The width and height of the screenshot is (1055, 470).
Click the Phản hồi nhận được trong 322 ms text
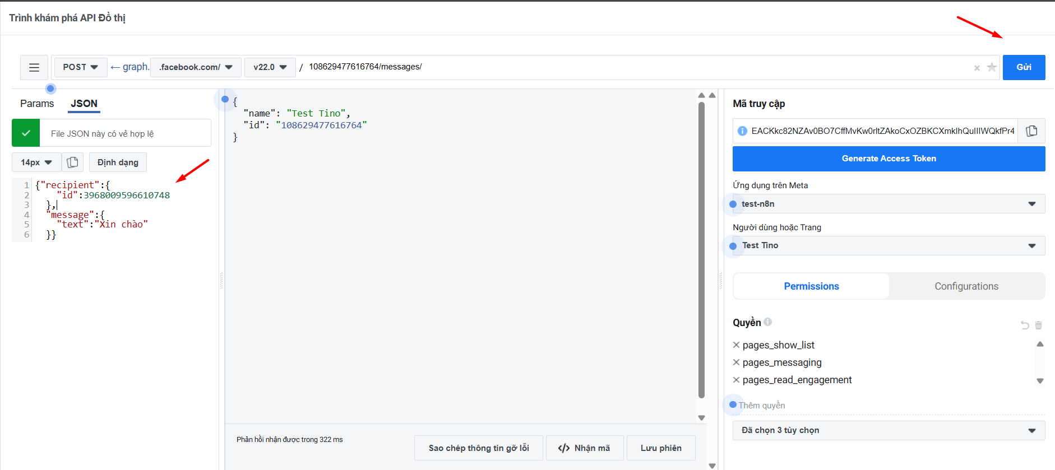click(289, 440)
